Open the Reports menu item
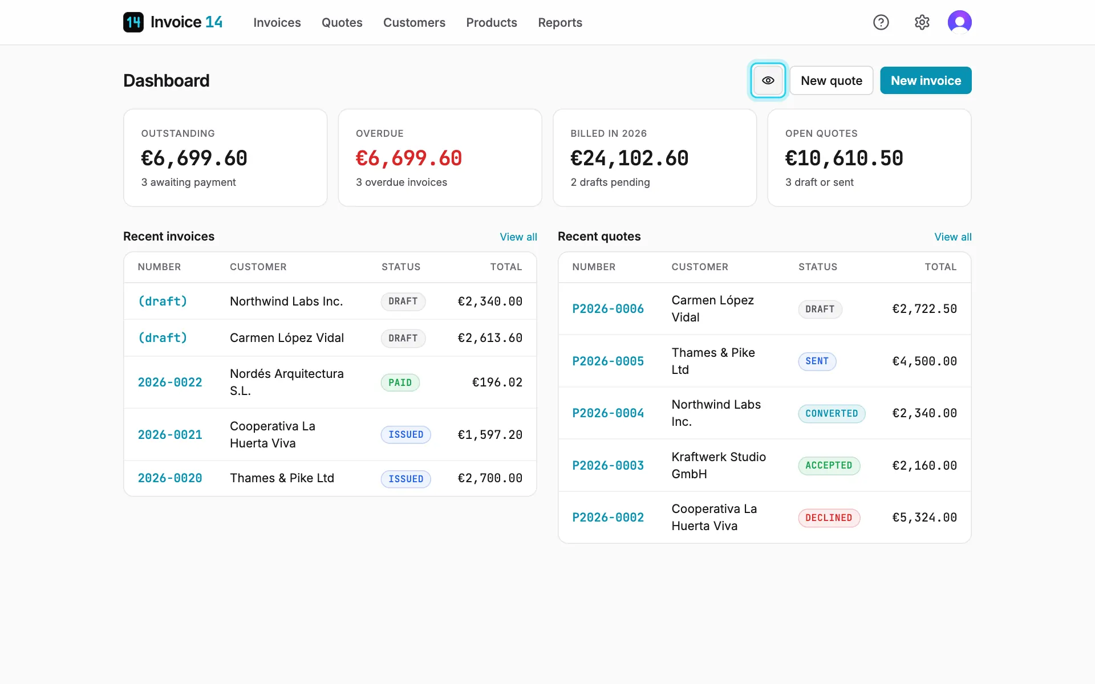1095x684 pixels. pyautogui.click(x=560, y=22)
